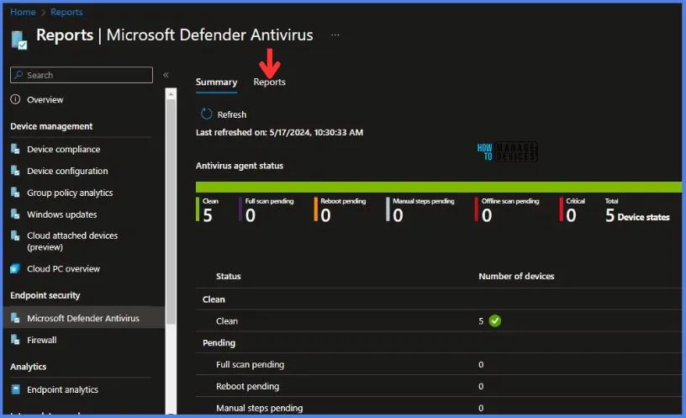
Task: Click the Firewall sidebar icon
Action: point(15,340)
